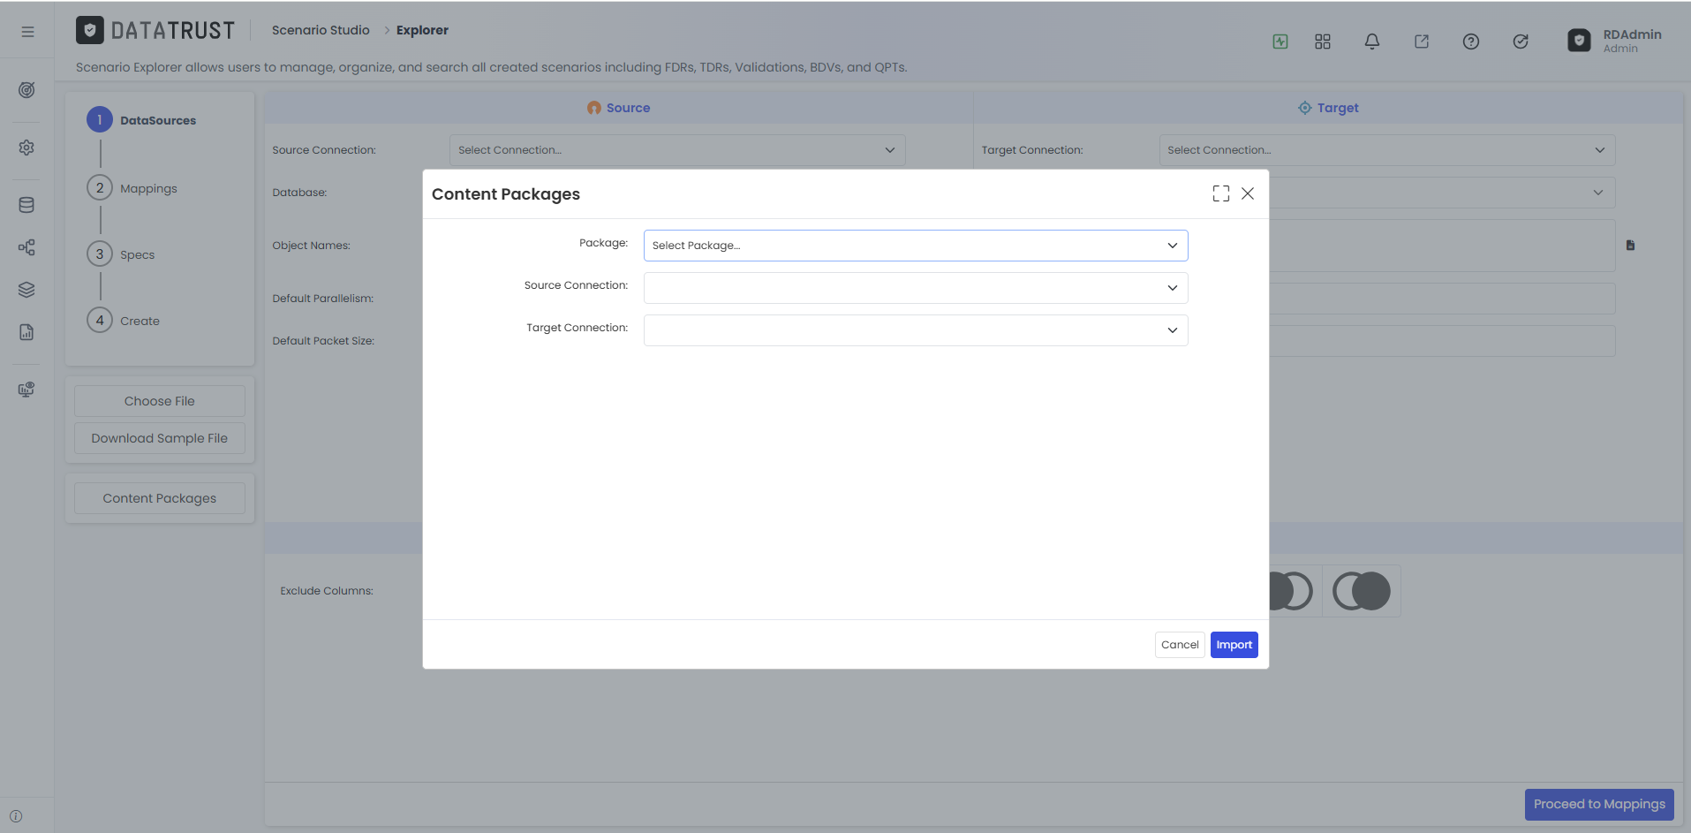Click Explorer breadcrumb

click(x=422, y=30)
